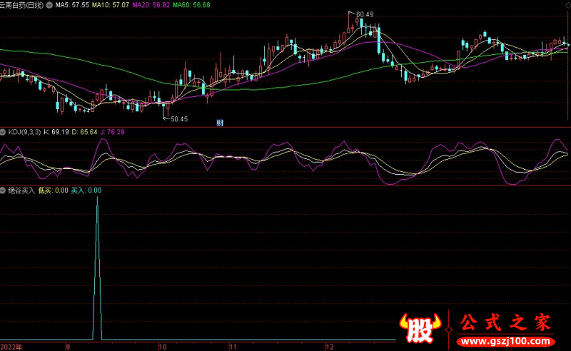
Task: Click the 绝谷买入 indicator title
Action: (21, 190)
